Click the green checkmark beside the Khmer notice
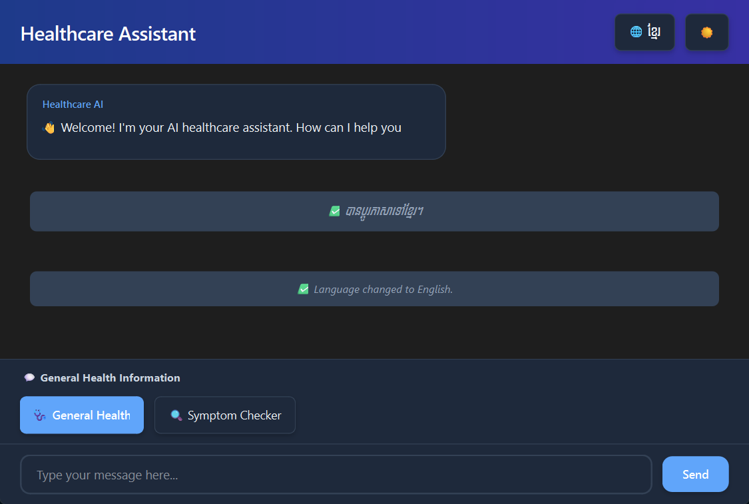Viewport: 749px width, 504px height. point(334,210)
